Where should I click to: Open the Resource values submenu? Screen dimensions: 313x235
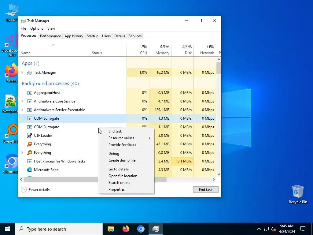(x=126, y=138)
